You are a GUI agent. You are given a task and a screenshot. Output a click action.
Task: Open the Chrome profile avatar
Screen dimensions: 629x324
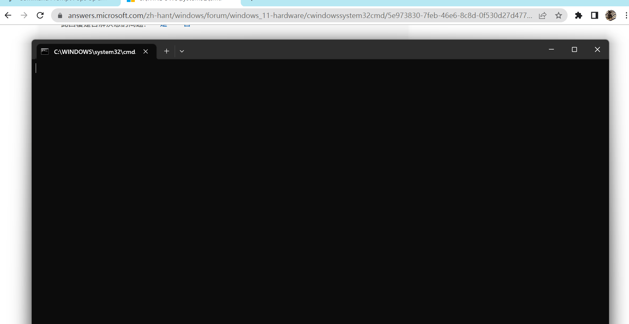611,15
